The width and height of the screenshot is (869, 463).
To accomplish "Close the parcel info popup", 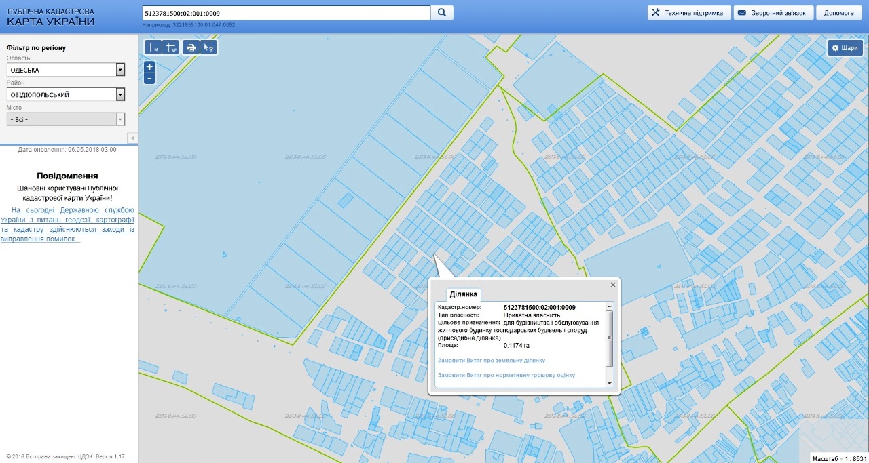I will point(613,285).
